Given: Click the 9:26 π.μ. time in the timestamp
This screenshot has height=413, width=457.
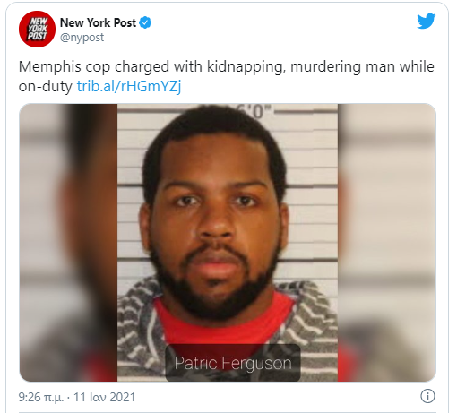Looking at the screenshot, I should [x=41, y=397].
